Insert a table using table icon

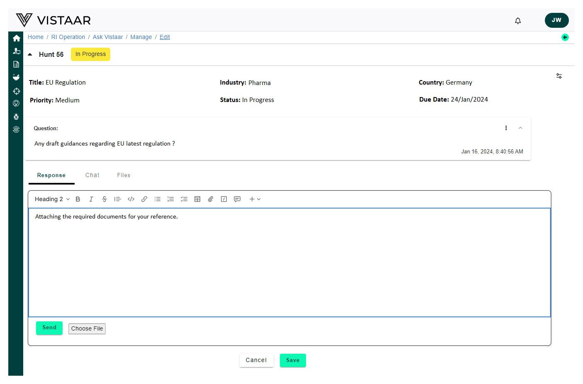click(x=197, y=199)
